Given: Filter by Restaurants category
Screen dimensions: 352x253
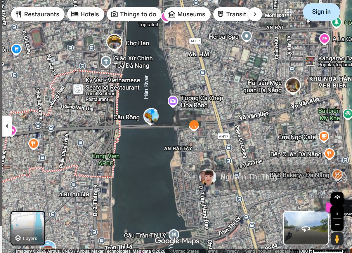Looking at the screenshot, I should pyautogui.click(x=37, y=14).
